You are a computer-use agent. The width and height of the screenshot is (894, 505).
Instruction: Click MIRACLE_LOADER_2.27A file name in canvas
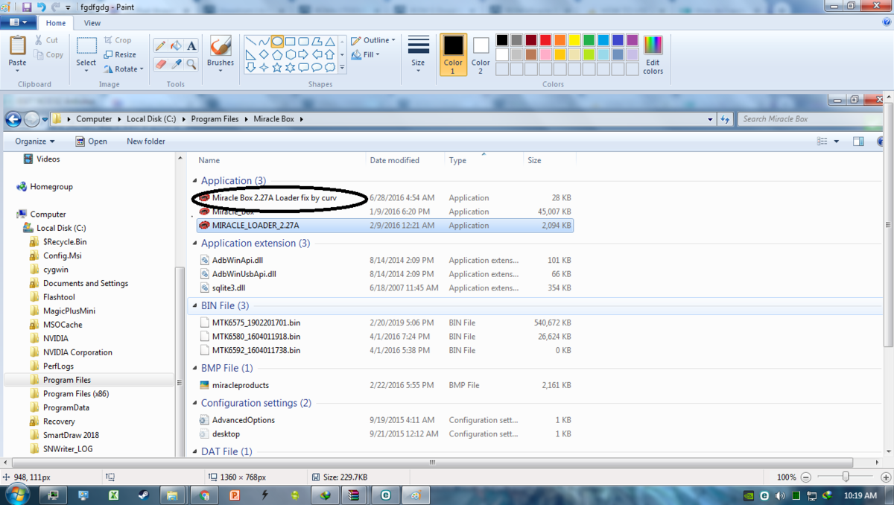(x=256, y=225)
